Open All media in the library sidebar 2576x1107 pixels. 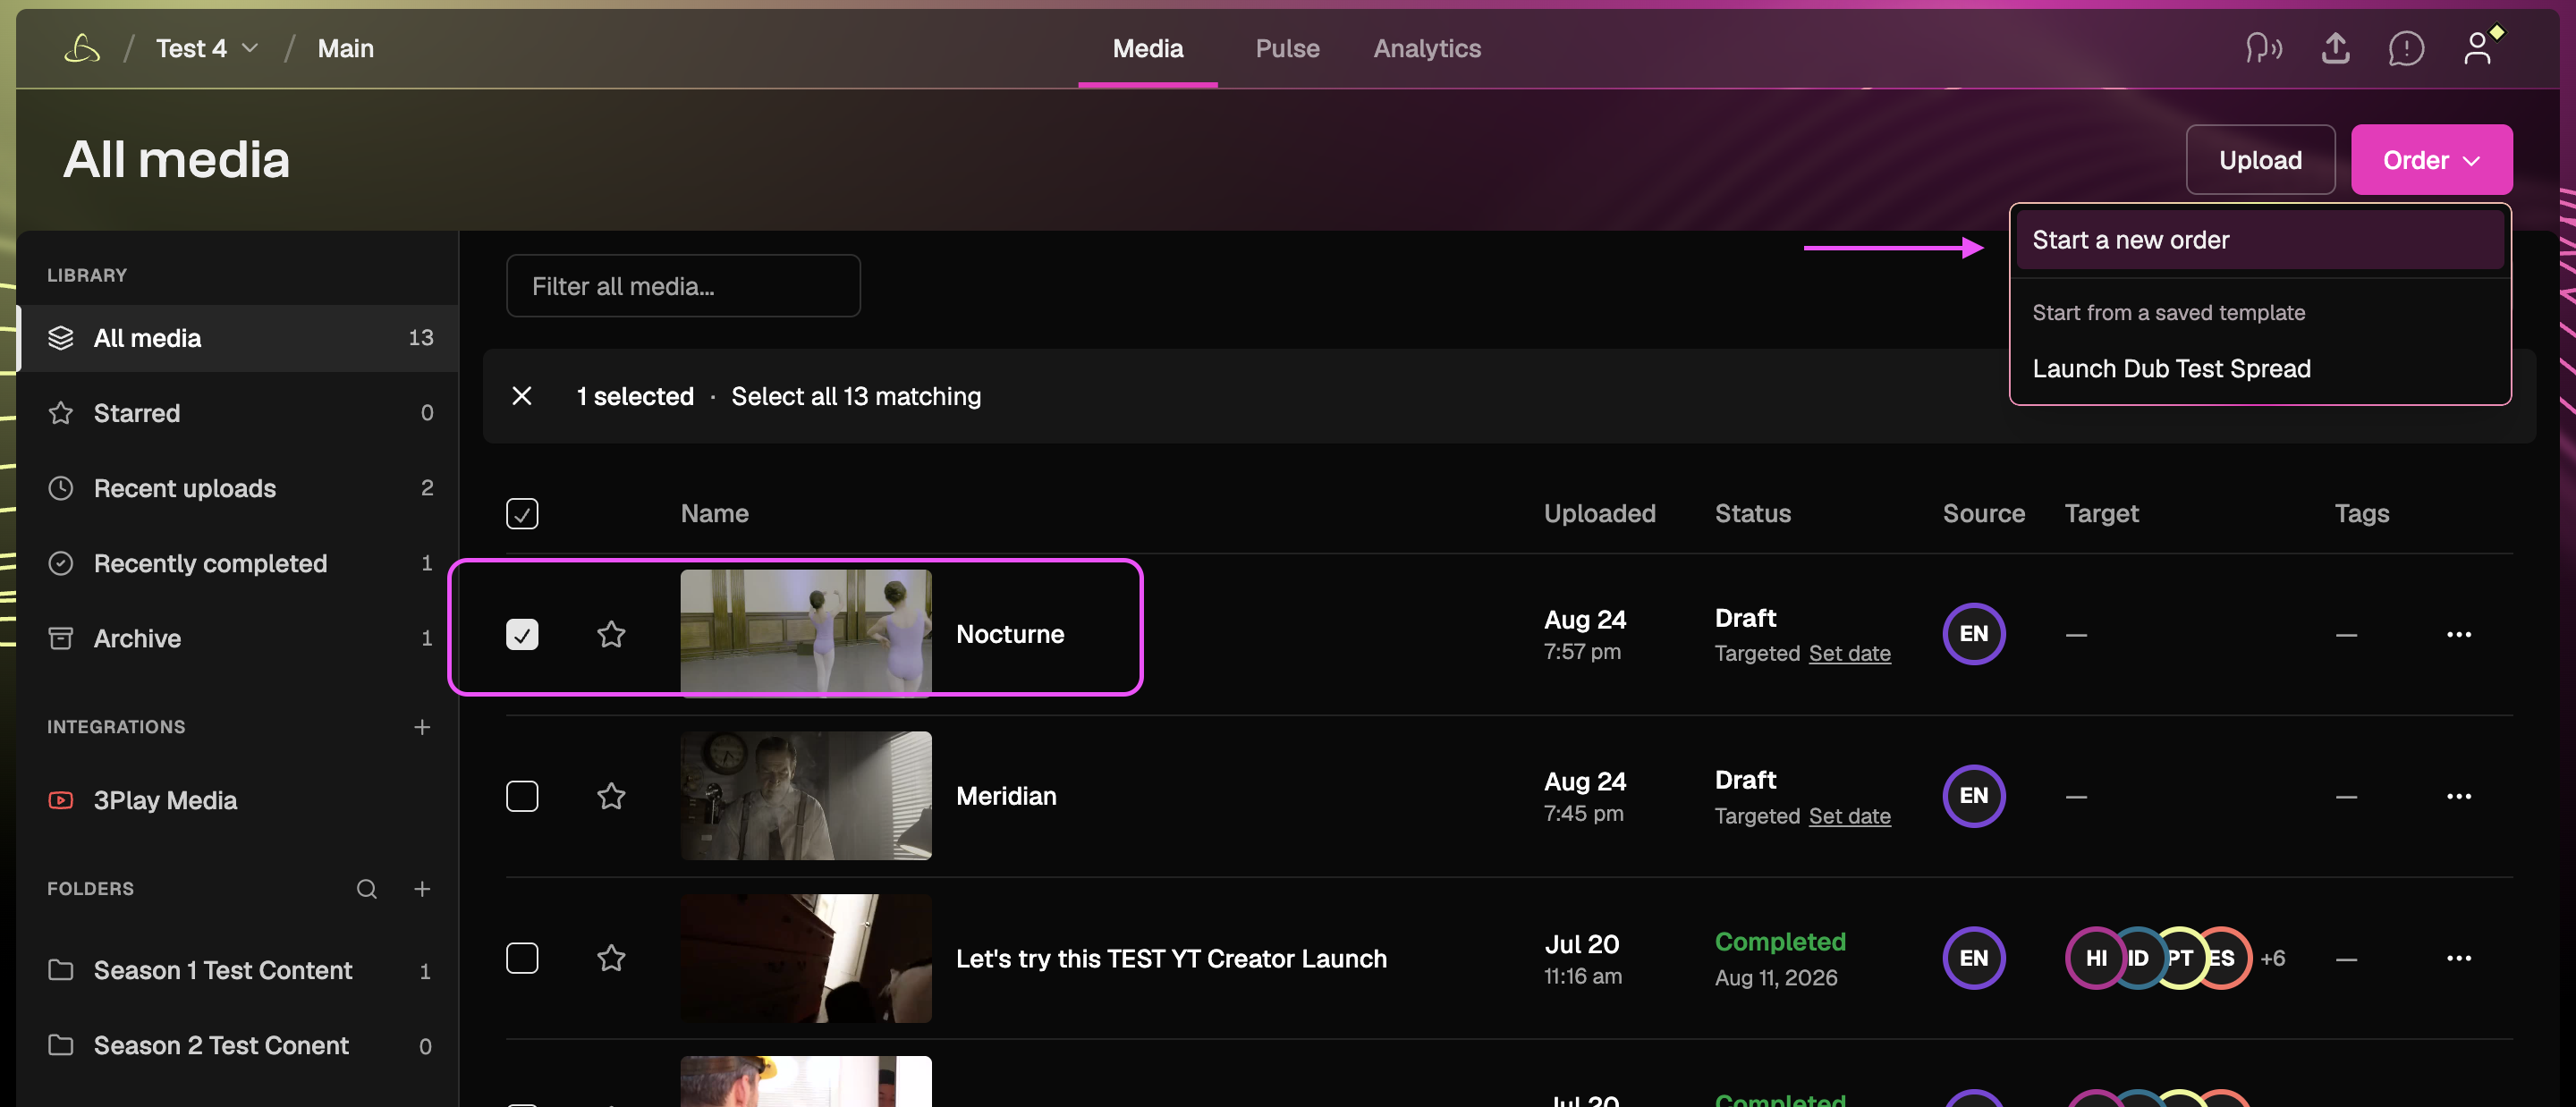pos(238,338)
